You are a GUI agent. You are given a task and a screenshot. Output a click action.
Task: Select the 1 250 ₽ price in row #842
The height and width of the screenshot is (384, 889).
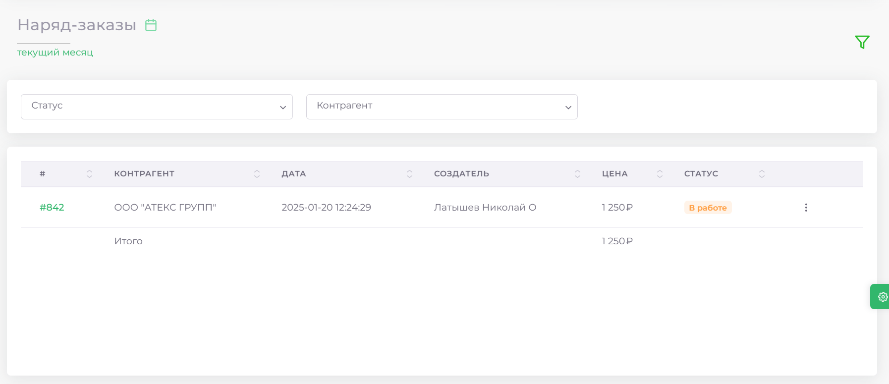617,208
